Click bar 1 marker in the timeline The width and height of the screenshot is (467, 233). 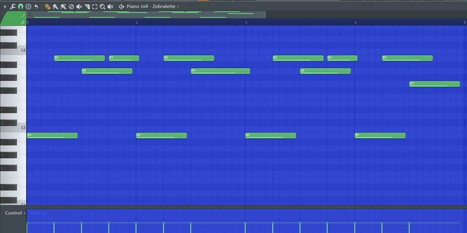28,23
